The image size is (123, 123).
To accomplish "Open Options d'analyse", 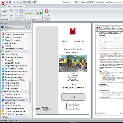I will click(x=11, y=54).
